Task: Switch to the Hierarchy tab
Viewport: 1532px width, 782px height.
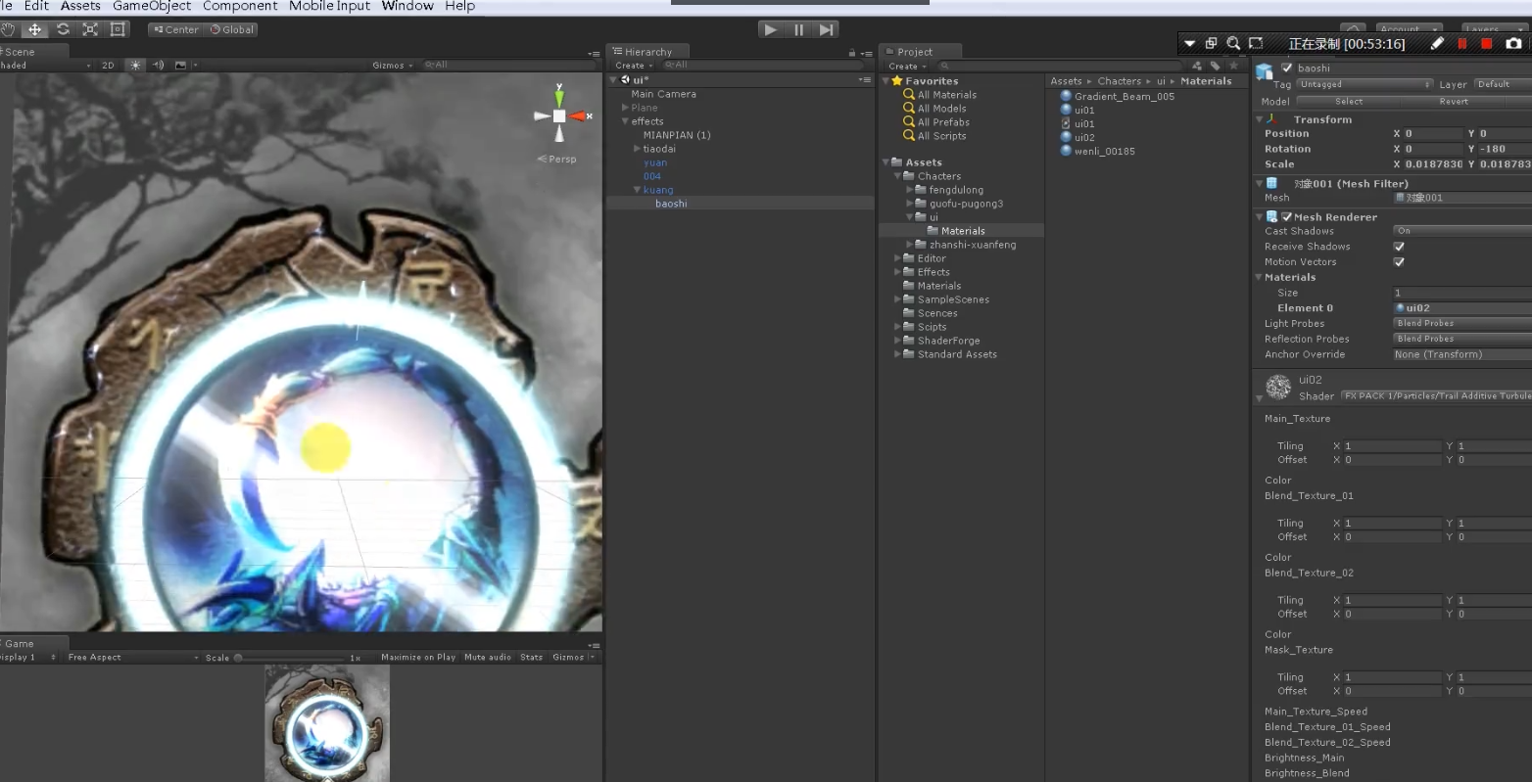Action: click(648, 52)
